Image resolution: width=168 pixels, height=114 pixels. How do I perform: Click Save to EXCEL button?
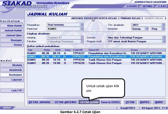(110, 102)
